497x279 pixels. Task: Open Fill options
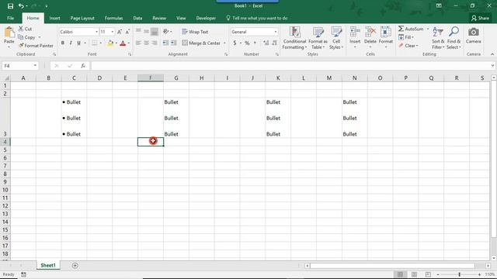click(x=406, y=37)
